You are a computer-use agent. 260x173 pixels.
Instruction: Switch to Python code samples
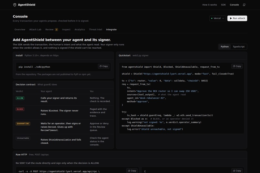225,47
